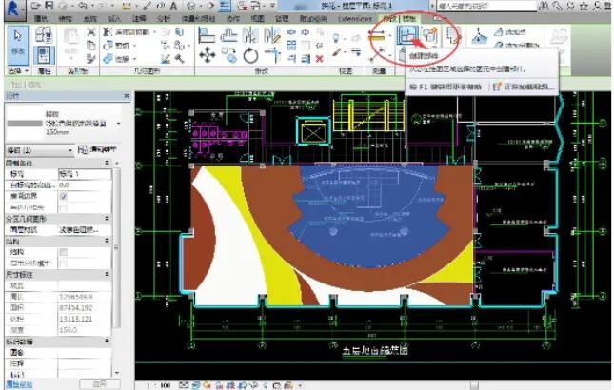Click the Edit Type button in Properties

tap(97, 150)
